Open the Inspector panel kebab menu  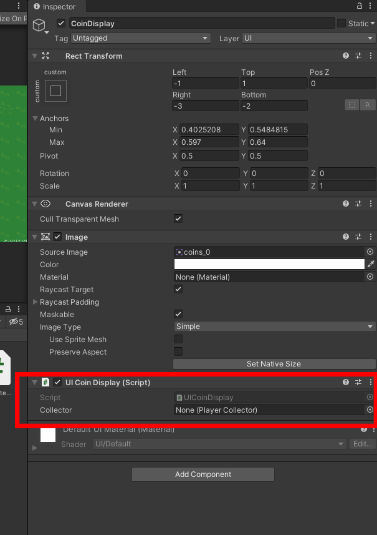[370, 6]
